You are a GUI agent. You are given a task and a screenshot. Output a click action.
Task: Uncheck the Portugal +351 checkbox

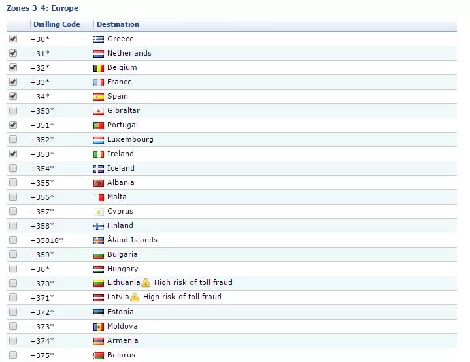coord(13,125)
